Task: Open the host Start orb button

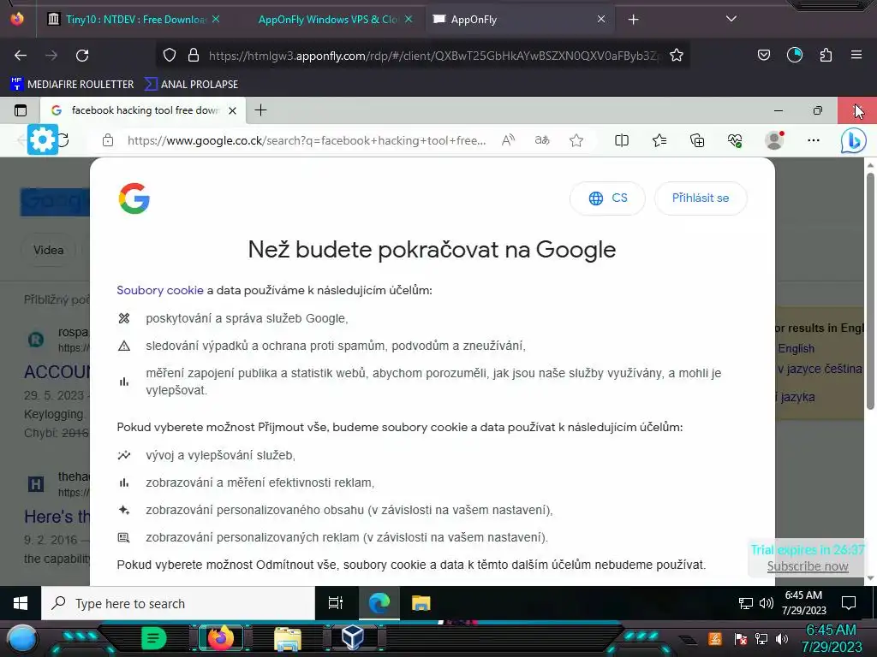Action: [x=21, y=639]
